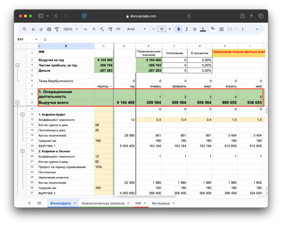This screenshot has height=226, width=282.
Task: Click the font size input field
Action: 161,29
